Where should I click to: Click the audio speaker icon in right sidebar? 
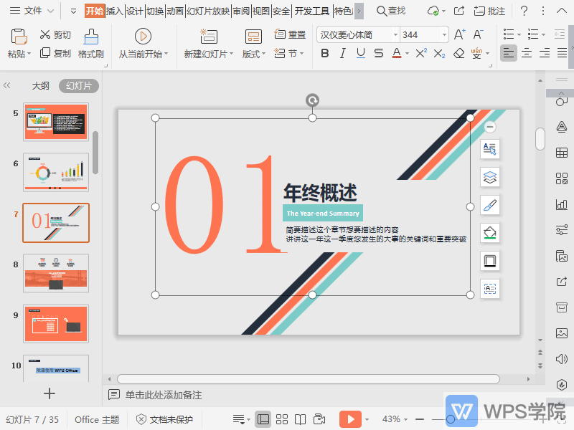click(x=562, y=359)
